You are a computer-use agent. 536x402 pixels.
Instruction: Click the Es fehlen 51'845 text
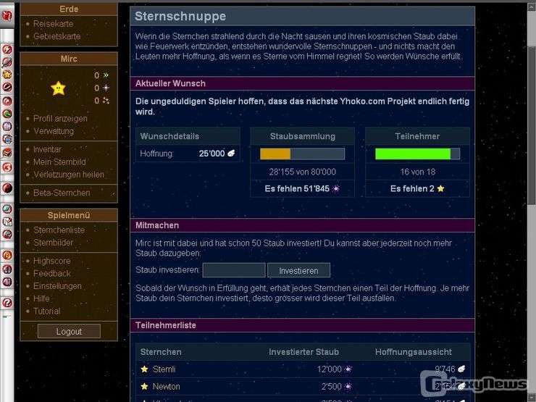pyautogui.click(x=297, y=189)
